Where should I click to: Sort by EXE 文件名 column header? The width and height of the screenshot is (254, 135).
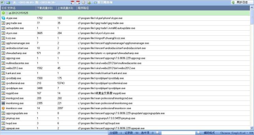(18, 8)
